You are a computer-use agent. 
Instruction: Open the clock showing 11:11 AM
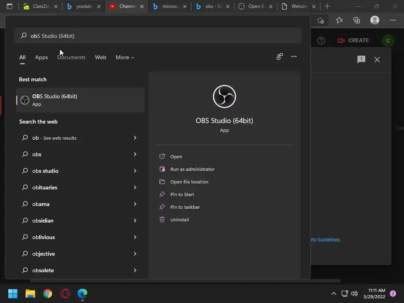pos(374,294)
